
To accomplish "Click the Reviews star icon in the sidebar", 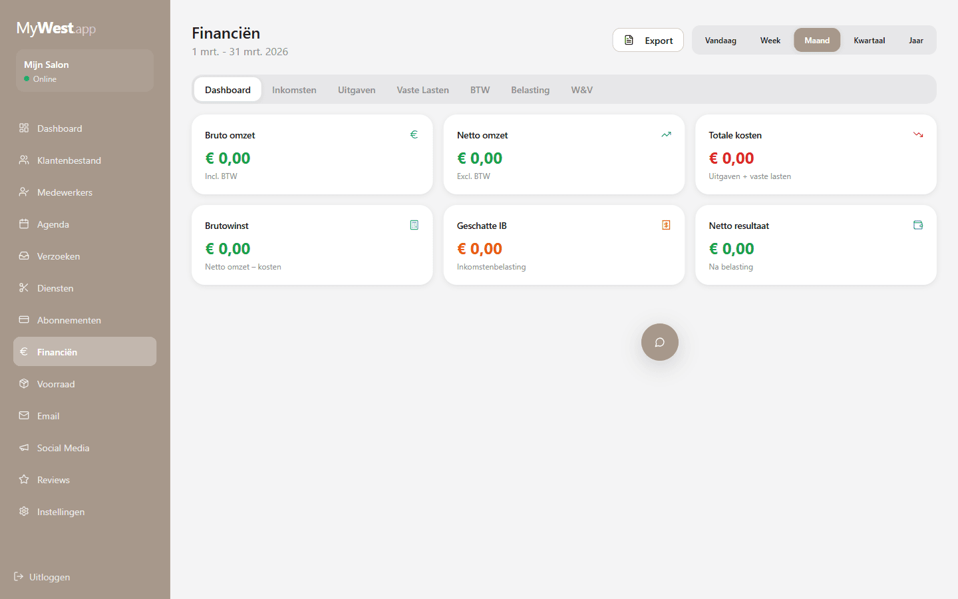I will [x=23, y=480].
